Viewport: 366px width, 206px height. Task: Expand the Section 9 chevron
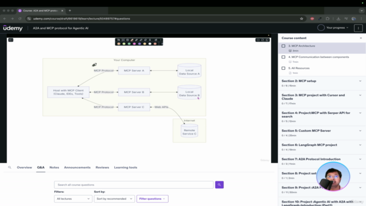pyautogui.click(x=360, y=188)
